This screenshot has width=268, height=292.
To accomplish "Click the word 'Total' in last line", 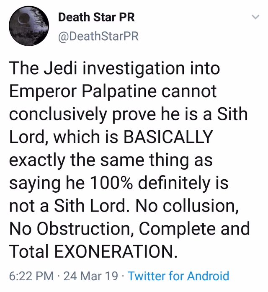I will pyautogui.click(x=29, y=251).
